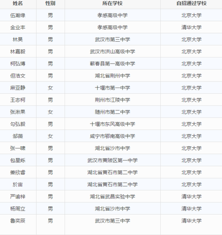Select the name cell 王志柯

18,100
